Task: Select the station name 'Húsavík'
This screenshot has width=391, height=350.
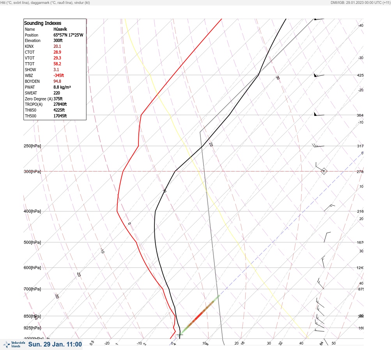Action: [x=60, y=29]
